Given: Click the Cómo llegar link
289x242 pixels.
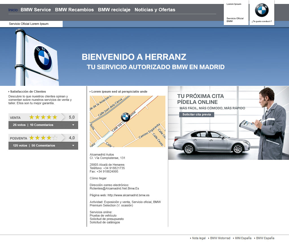Looking at the screenshot, I should click(x=98, y=178).
